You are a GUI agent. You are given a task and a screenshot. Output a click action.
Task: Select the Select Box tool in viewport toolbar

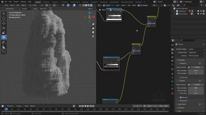(x=4, y=14)
